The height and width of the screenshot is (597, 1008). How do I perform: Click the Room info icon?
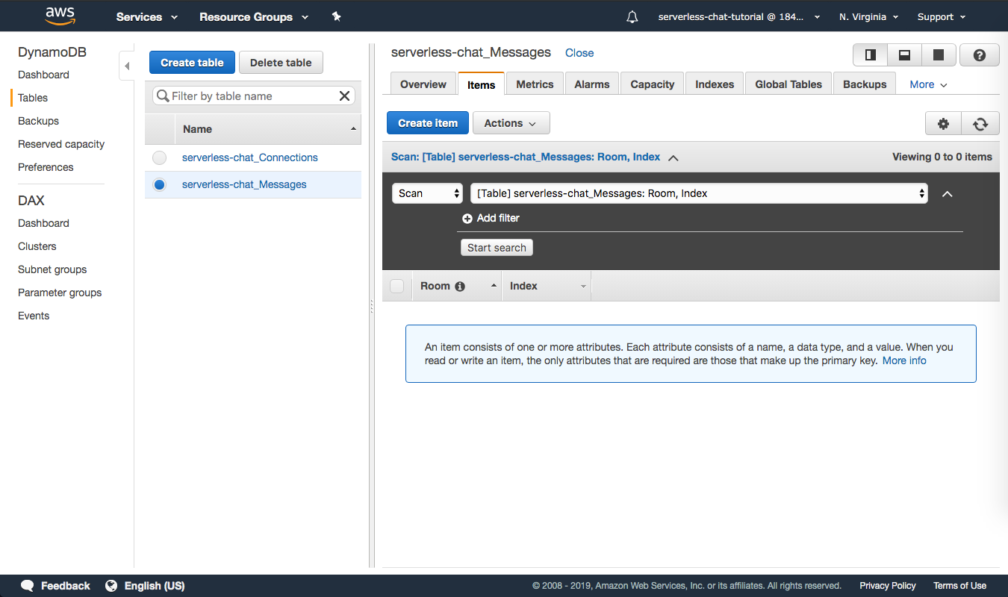click(x=460, y=287)
